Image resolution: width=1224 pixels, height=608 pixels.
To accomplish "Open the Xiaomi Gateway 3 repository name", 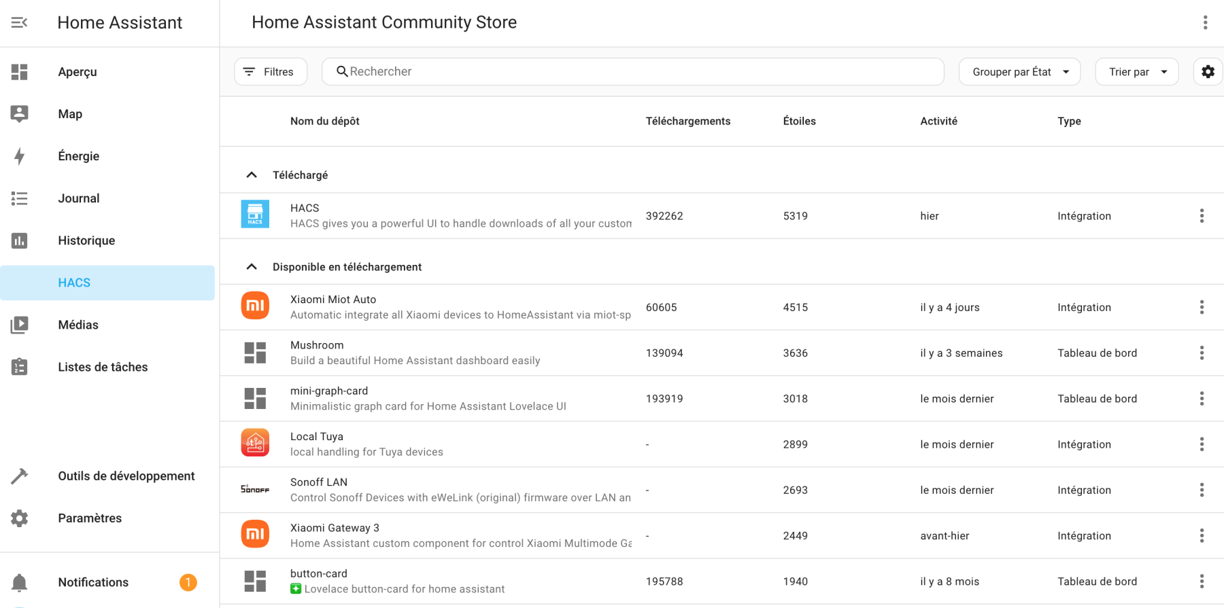I will [x=335, y=528].
